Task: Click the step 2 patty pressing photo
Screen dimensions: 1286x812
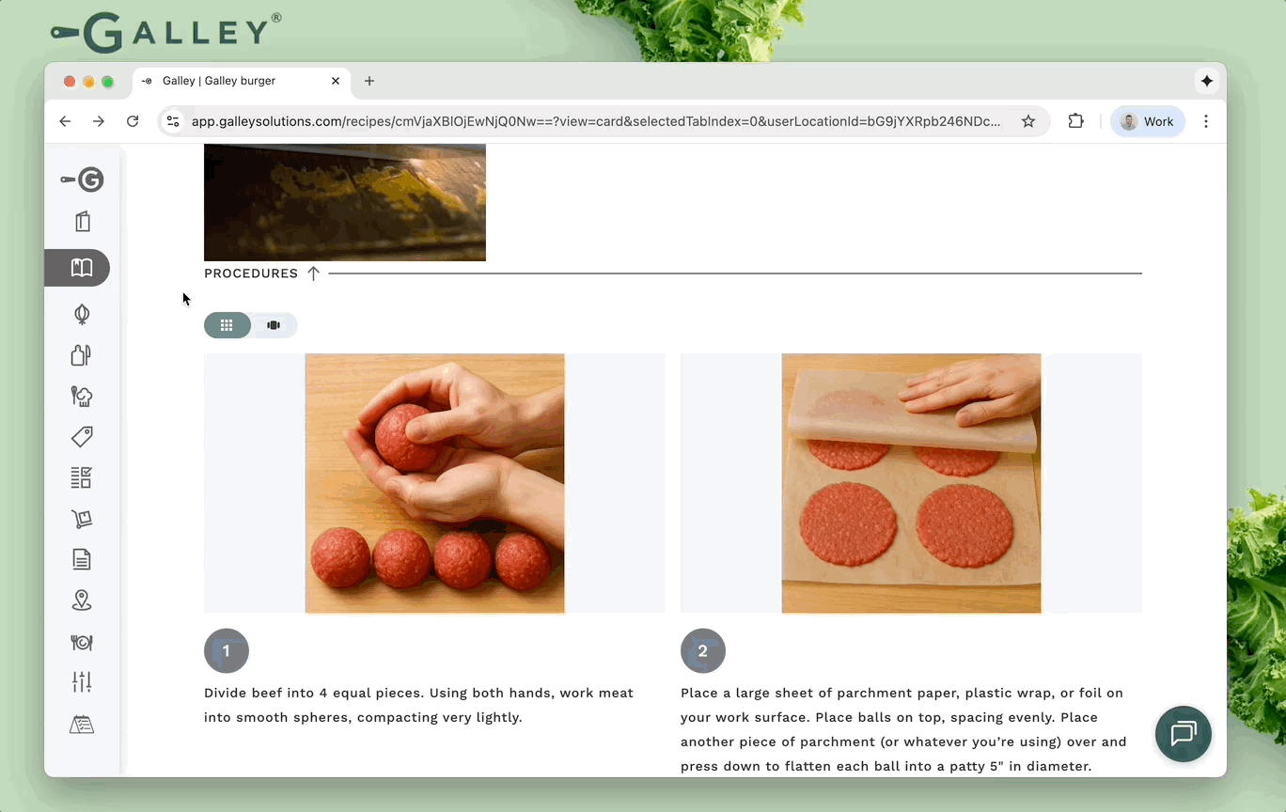Action: 911,483
